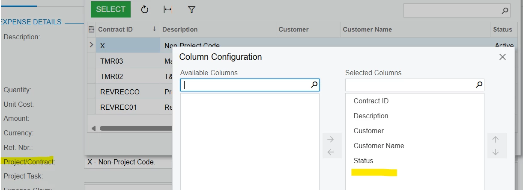
Task: Click the grid column configuration icon
Action: [x=91, y=29]
